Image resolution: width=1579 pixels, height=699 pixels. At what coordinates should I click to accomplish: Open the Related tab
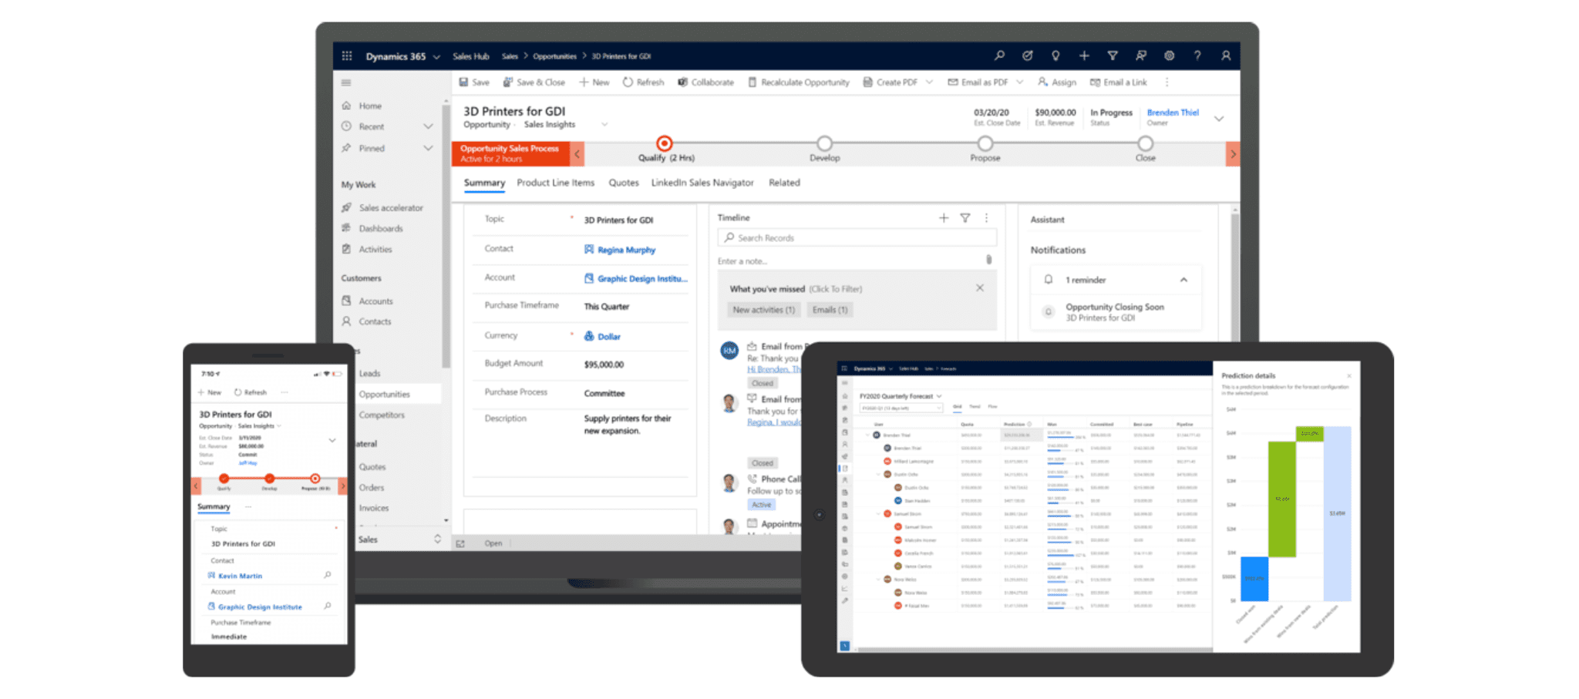784,183
